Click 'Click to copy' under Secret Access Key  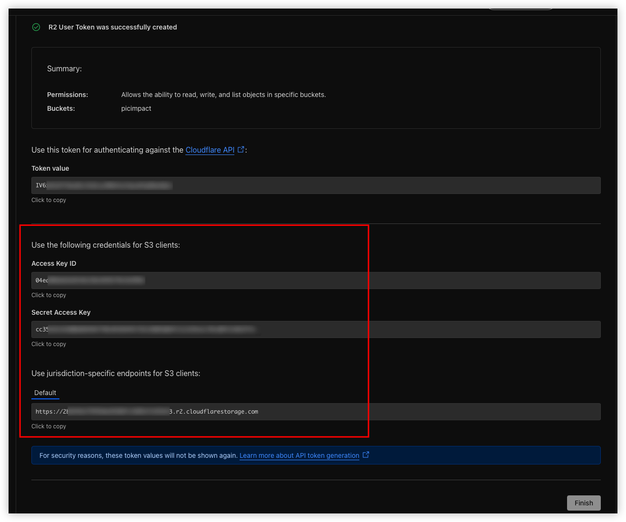[x=48, y=344]
